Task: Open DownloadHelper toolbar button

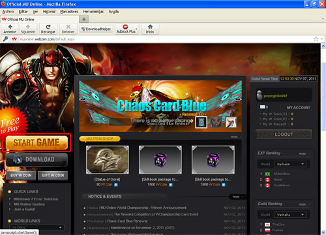Action: pos(96,29)
